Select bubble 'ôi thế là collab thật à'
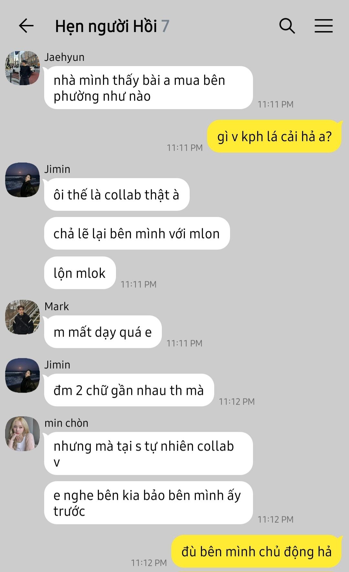 click(x=117, y=195)
